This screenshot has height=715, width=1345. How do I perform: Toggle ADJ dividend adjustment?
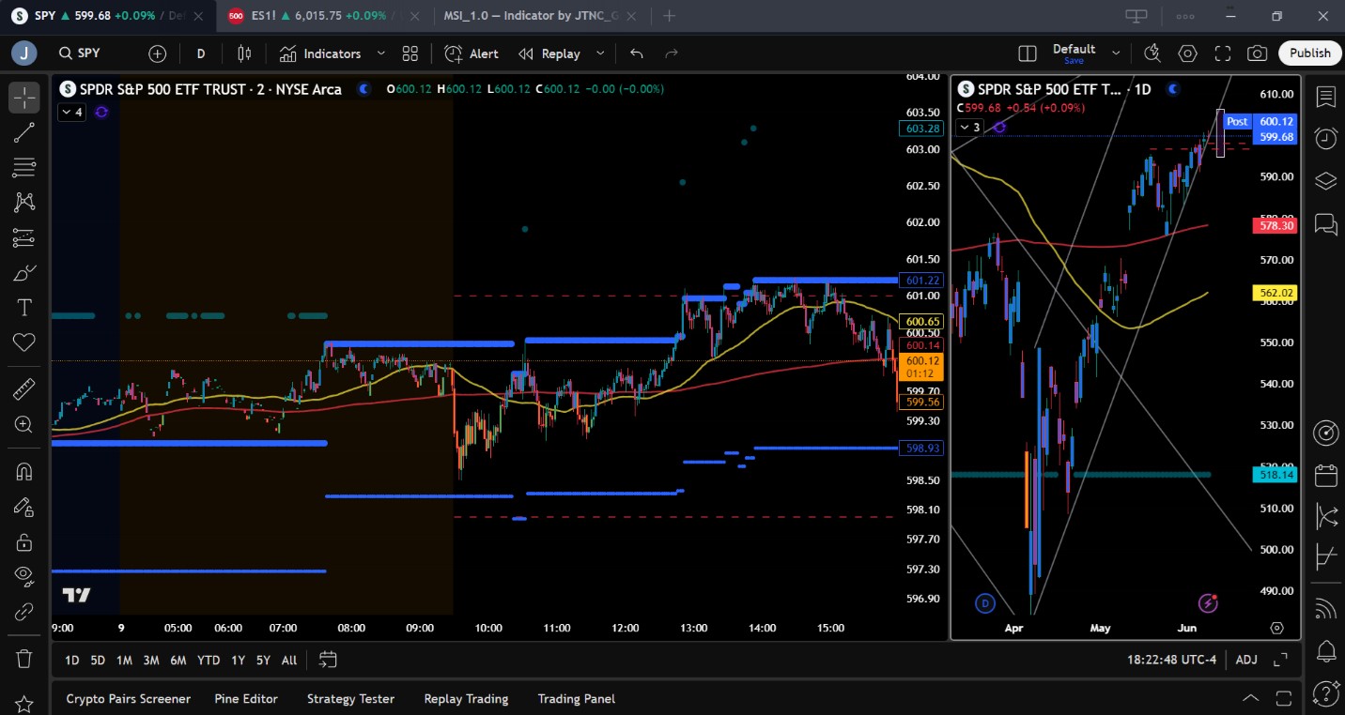click(x=1246, y=661)
